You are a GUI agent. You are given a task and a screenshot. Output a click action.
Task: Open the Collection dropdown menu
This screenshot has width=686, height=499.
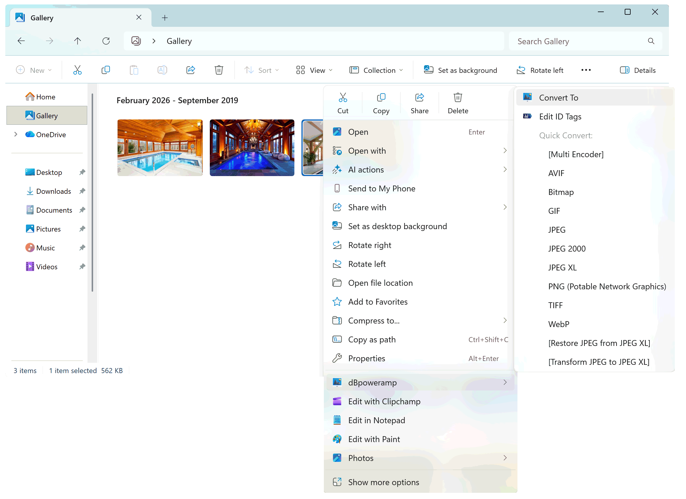click(x=376, y=70)
